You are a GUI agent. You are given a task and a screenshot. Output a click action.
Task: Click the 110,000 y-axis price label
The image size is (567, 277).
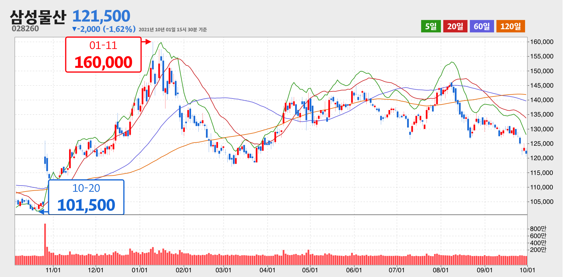(x=542, y=187)
